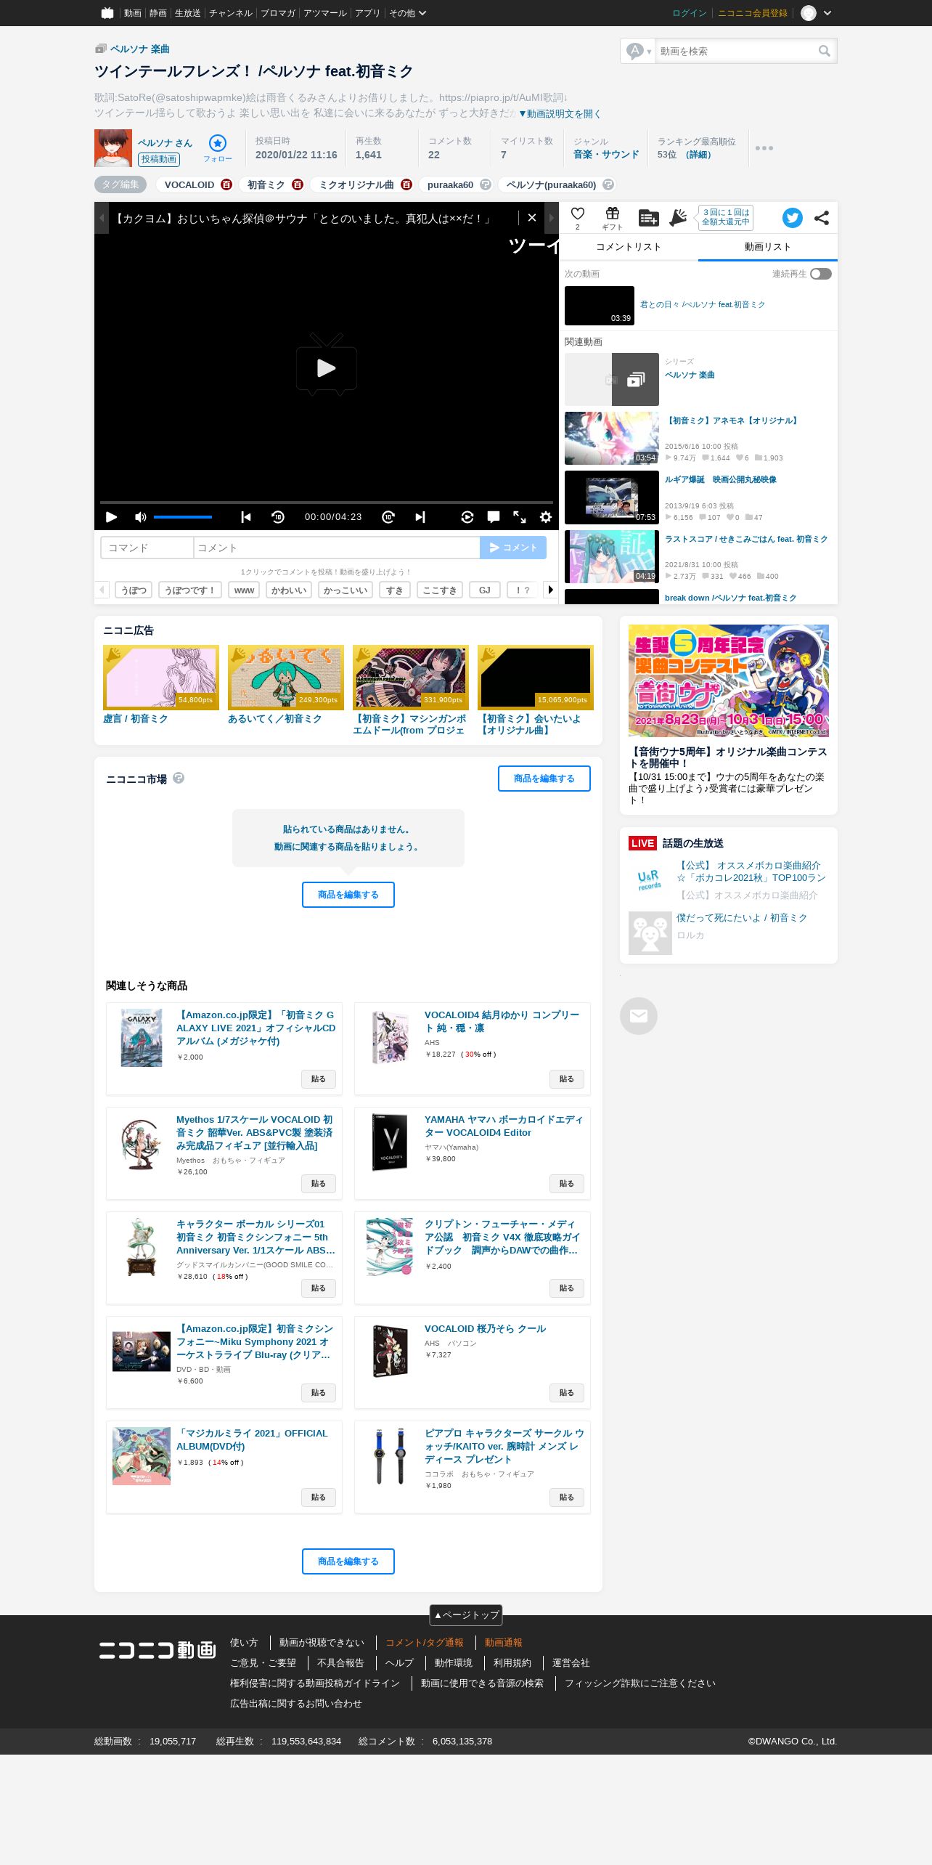Open the share options icon
The width and height of the screenshot is (932, 1865).
tap(822, 218)
